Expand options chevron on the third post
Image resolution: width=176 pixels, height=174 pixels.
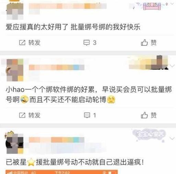tap(172, 139)
